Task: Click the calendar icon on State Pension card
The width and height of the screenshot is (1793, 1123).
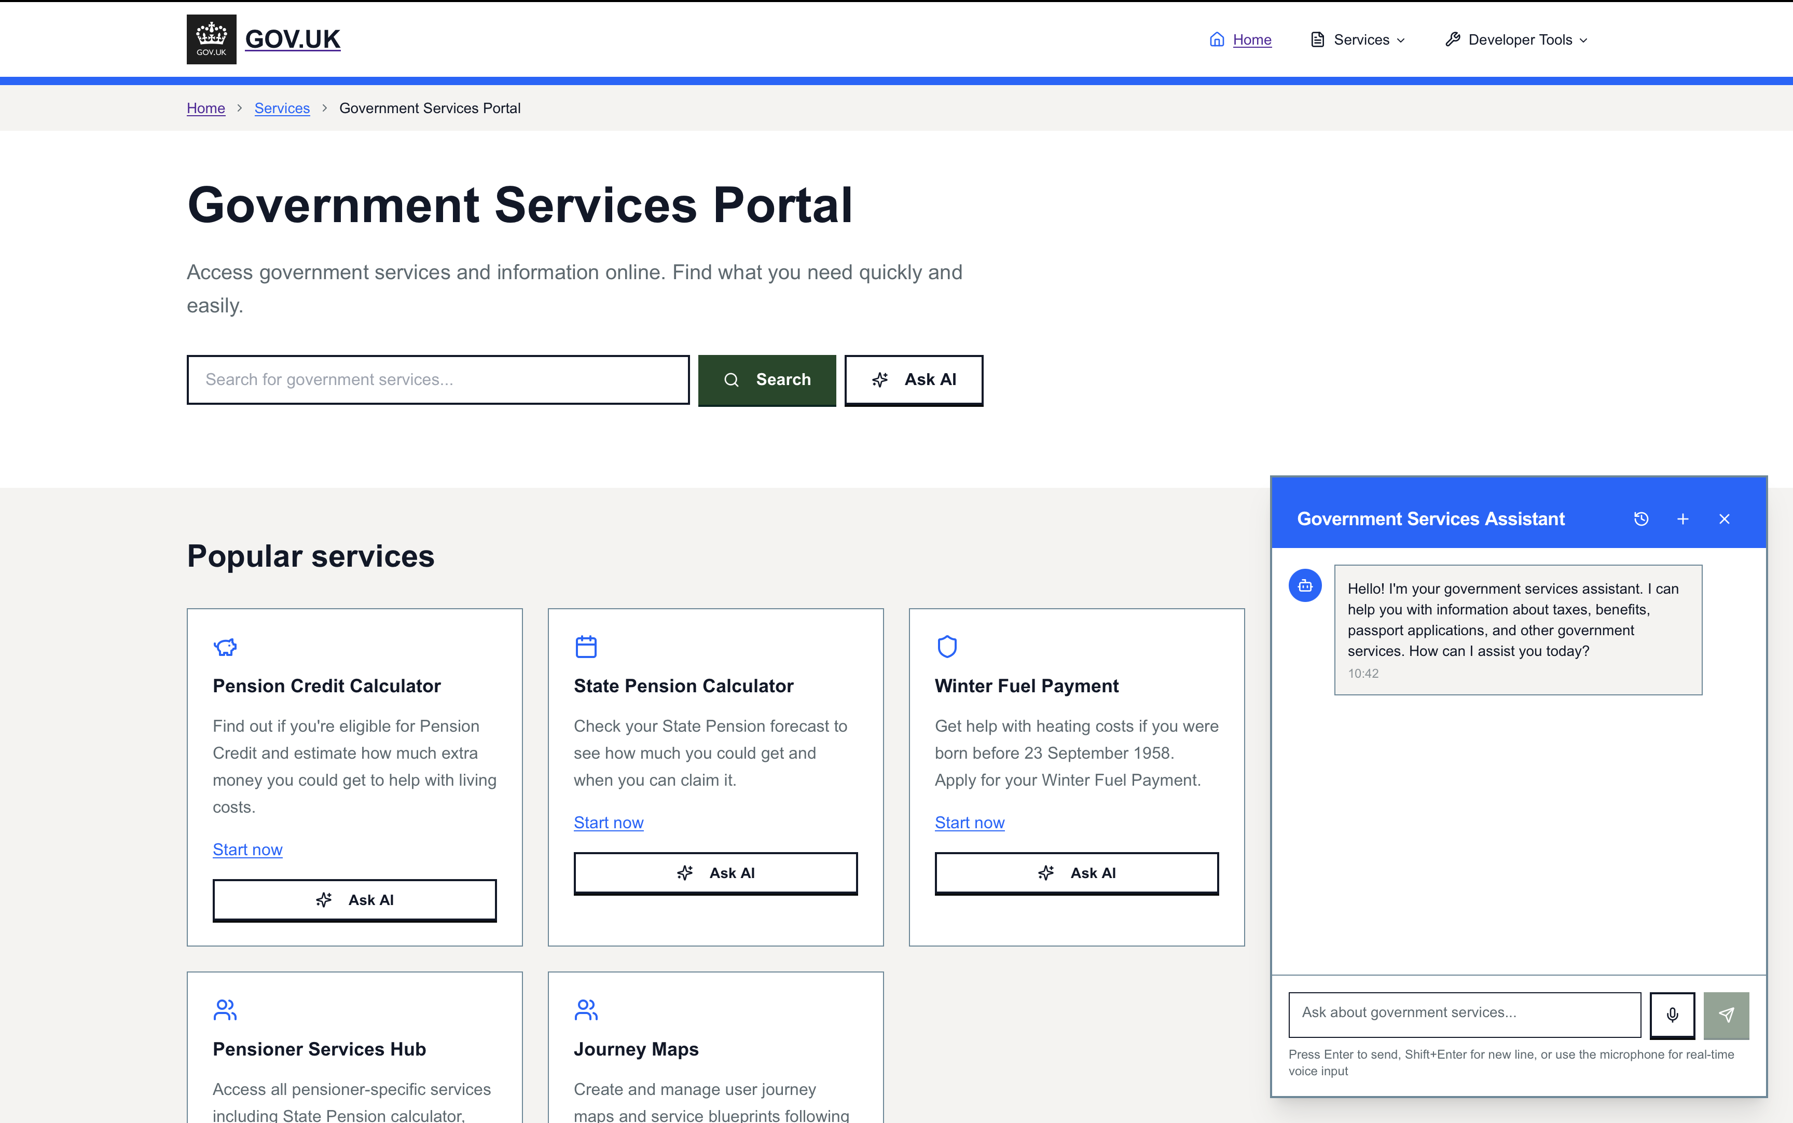Action: [x=586, y=647]
